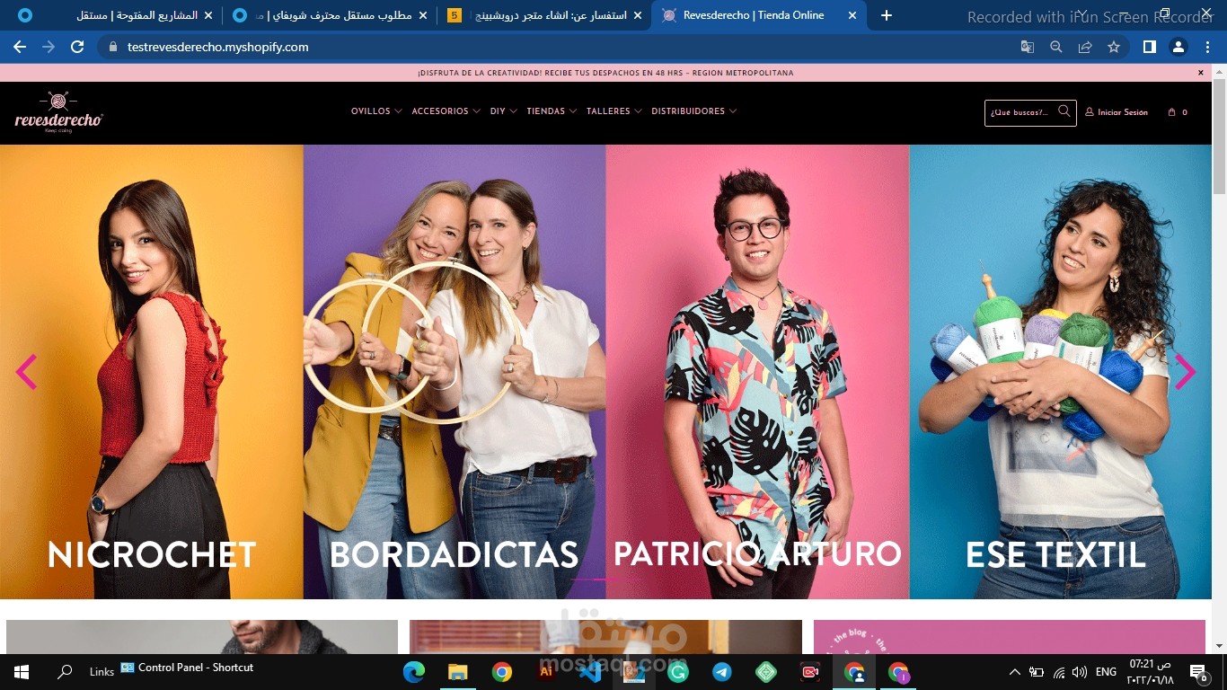Close the Revesderecho | Tienda Online tab
The width and height of the screenshot is (1227, 690).
(x=853, y=15)
